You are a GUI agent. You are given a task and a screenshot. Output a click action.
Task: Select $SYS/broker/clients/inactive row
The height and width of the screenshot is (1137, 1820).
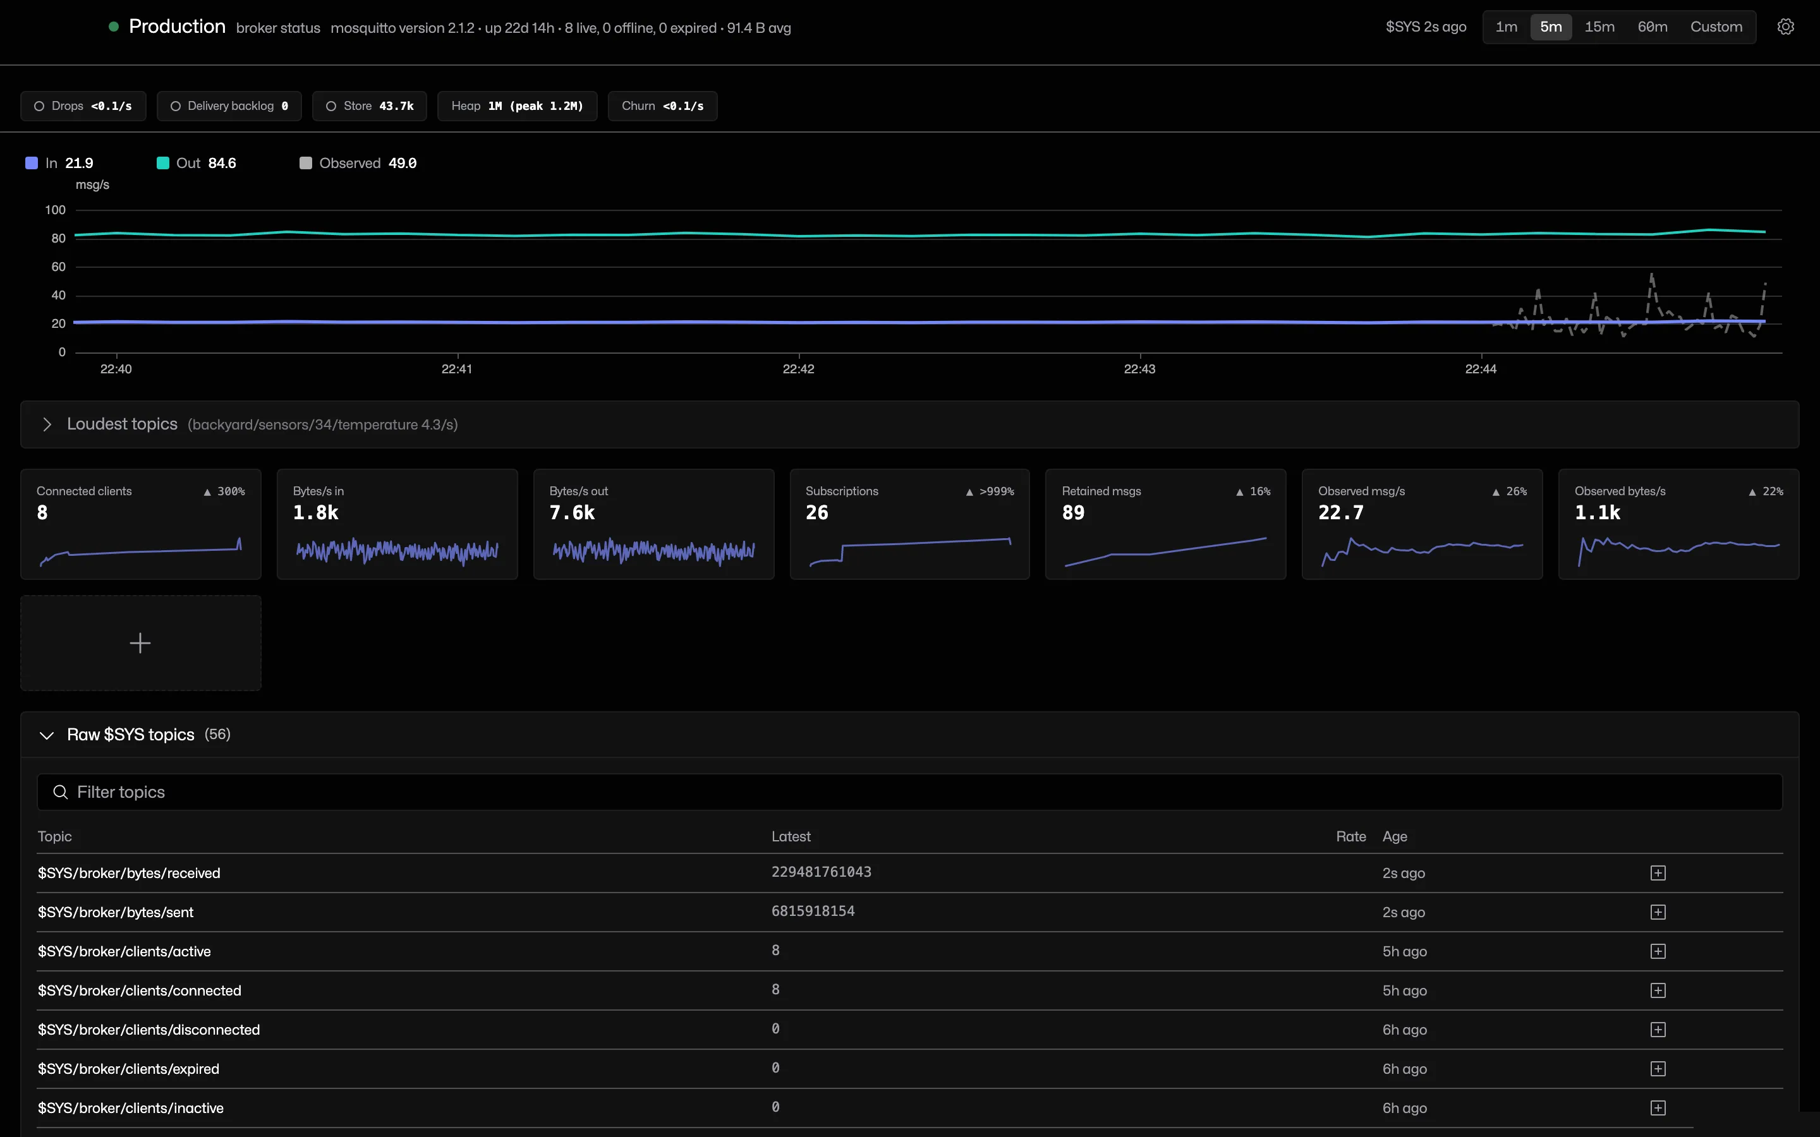point(910,1108)
